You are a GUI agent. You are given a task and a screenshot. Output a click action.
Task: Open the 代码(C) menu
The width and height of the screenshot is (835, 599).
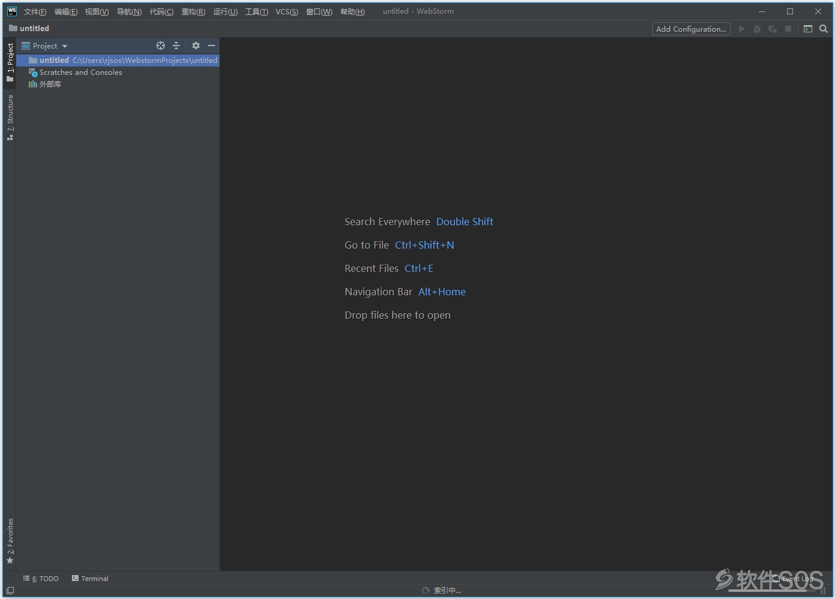[x=161, y=12]
